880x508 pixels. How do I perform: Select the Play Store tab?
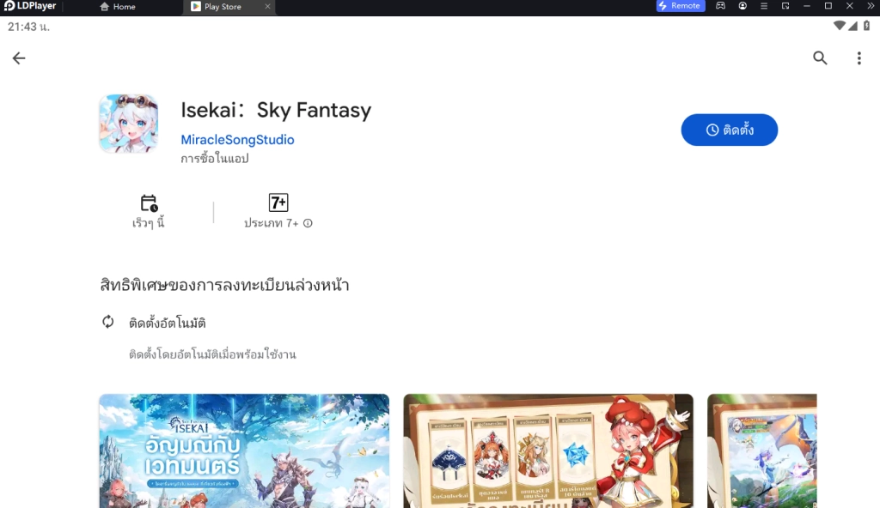tap(222, 7)
